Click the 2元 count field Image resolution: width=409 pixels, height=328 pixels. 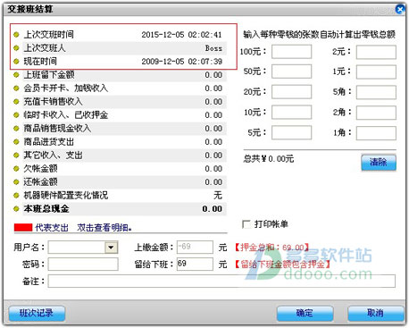pyautogui.click(x=376, y=52)
